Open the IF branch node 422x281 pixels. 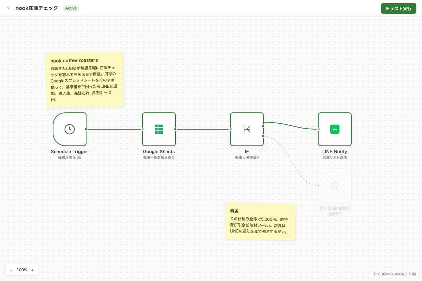tap(247, 129)
